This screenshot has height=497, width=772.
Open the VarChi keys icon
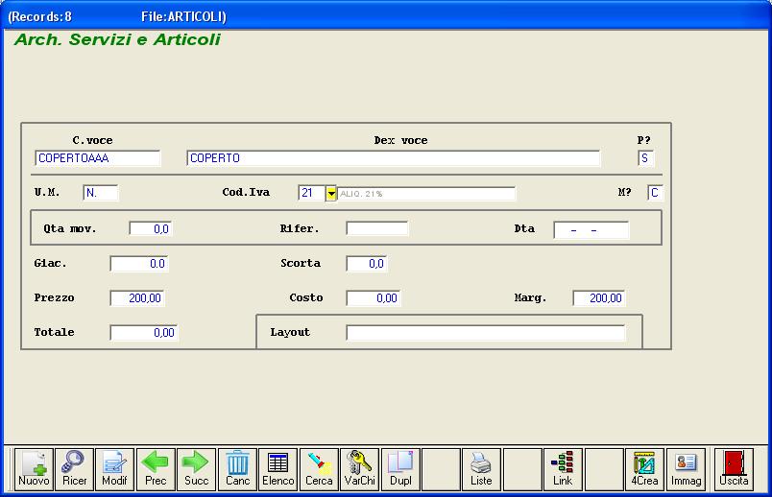click(359, 469)
